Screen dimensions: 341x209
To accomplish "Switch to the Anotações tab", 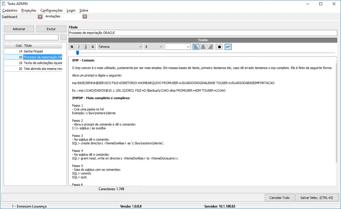I will (63, 16).
